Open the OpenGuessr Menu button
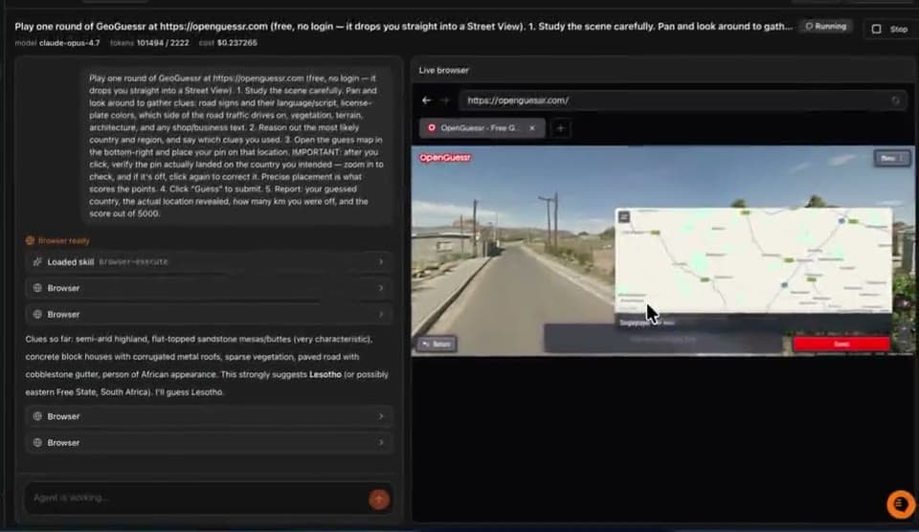919x532 pixels. point(892,158)
